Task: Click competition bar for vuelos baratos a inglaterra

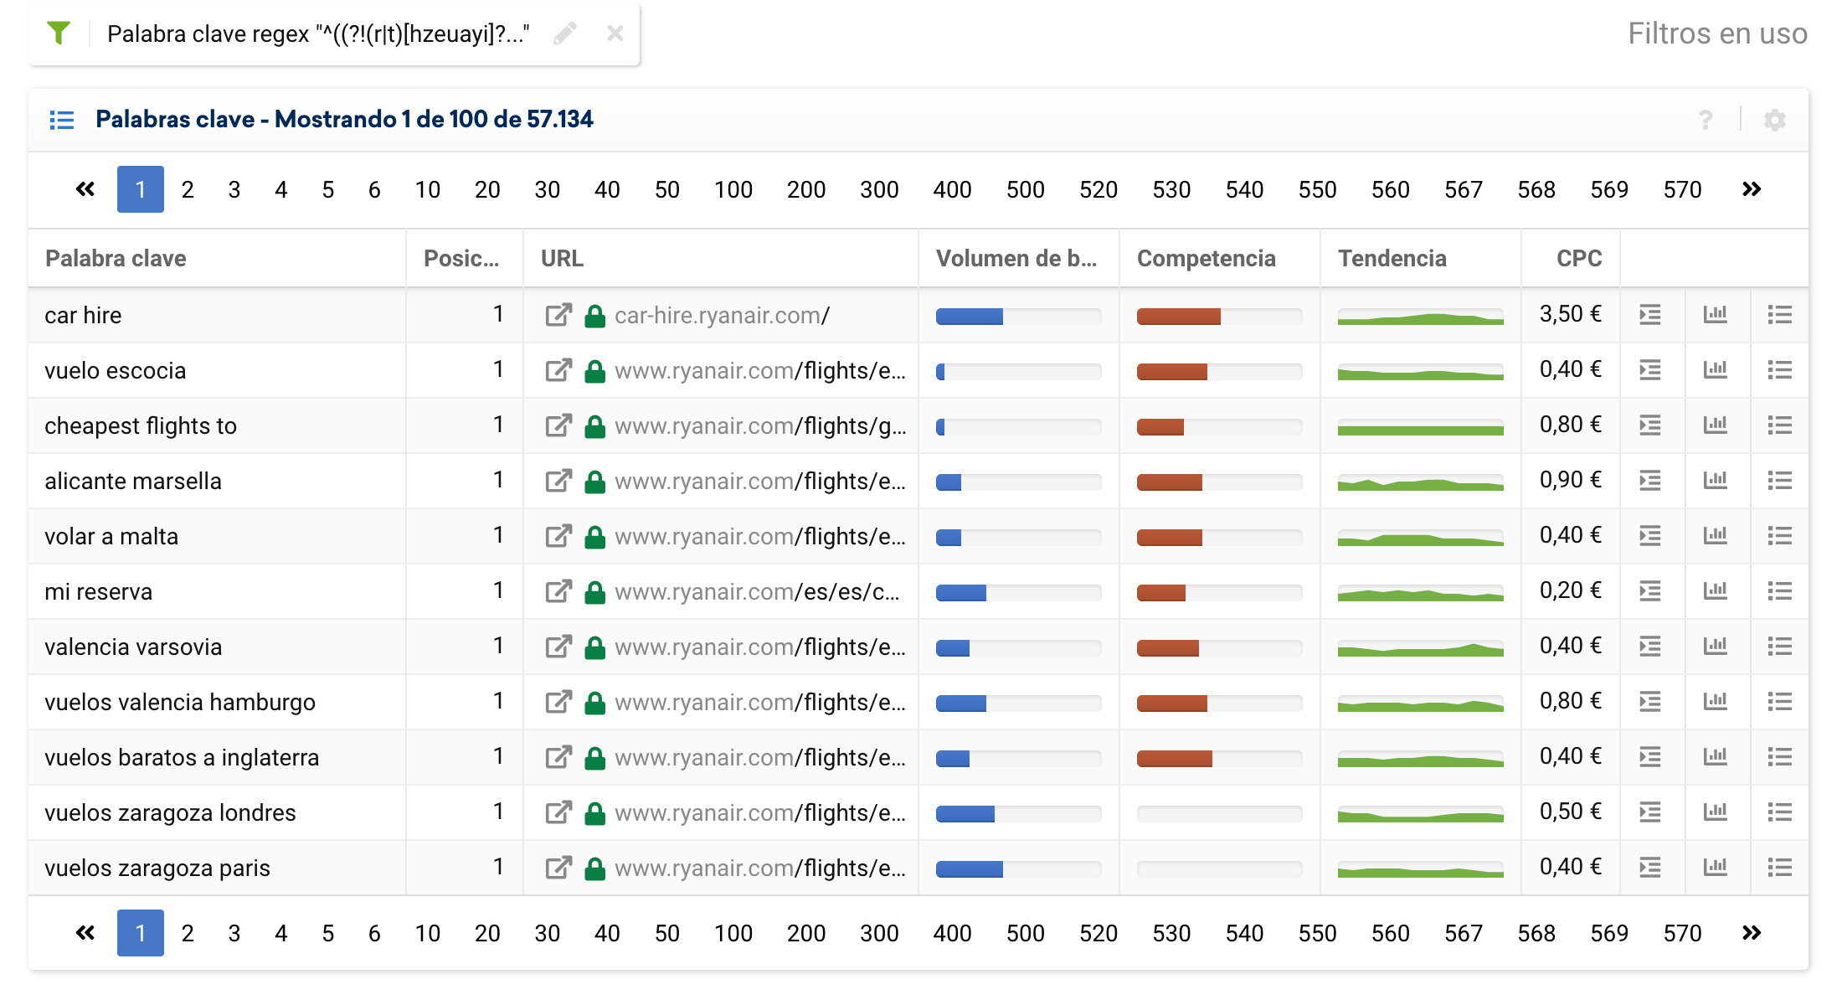Action: [1219, 758]
